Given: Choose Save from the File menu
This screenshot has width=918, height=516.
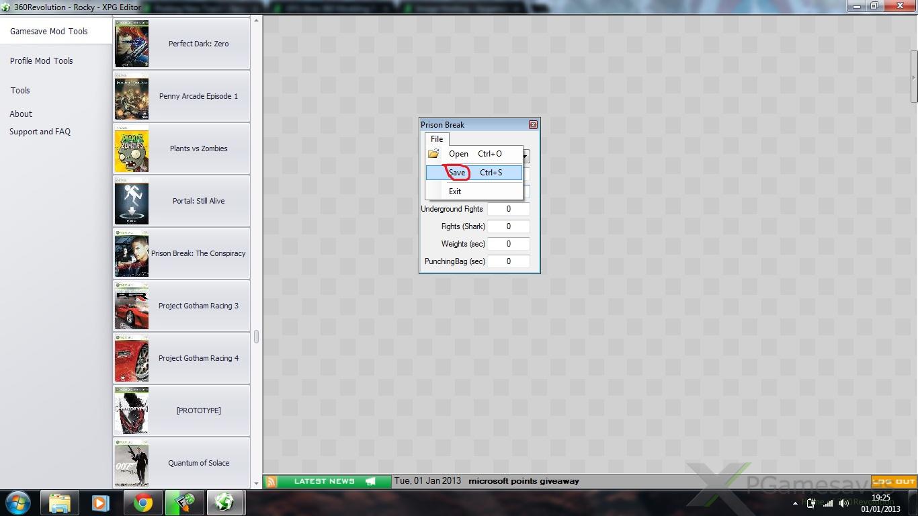Looking at the screenshot, I should tap(458, 173).
